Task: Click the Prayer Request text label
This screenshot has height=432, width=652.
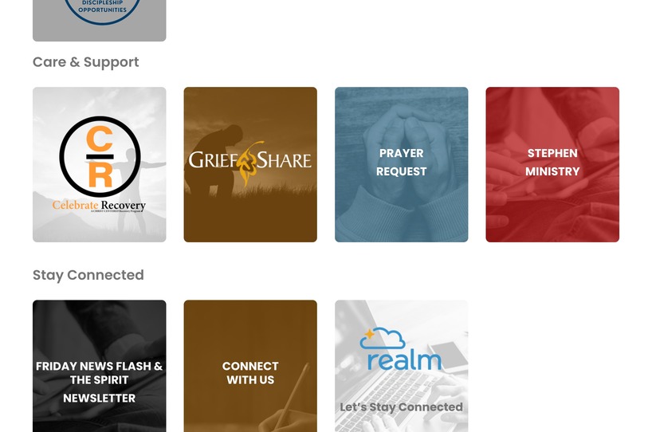Action: pyautogui.click(x=401, y=162)
